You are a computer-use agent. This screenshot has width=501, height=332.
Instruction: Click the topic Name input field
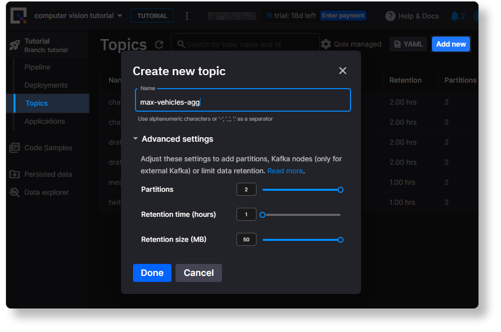point(242,102)
